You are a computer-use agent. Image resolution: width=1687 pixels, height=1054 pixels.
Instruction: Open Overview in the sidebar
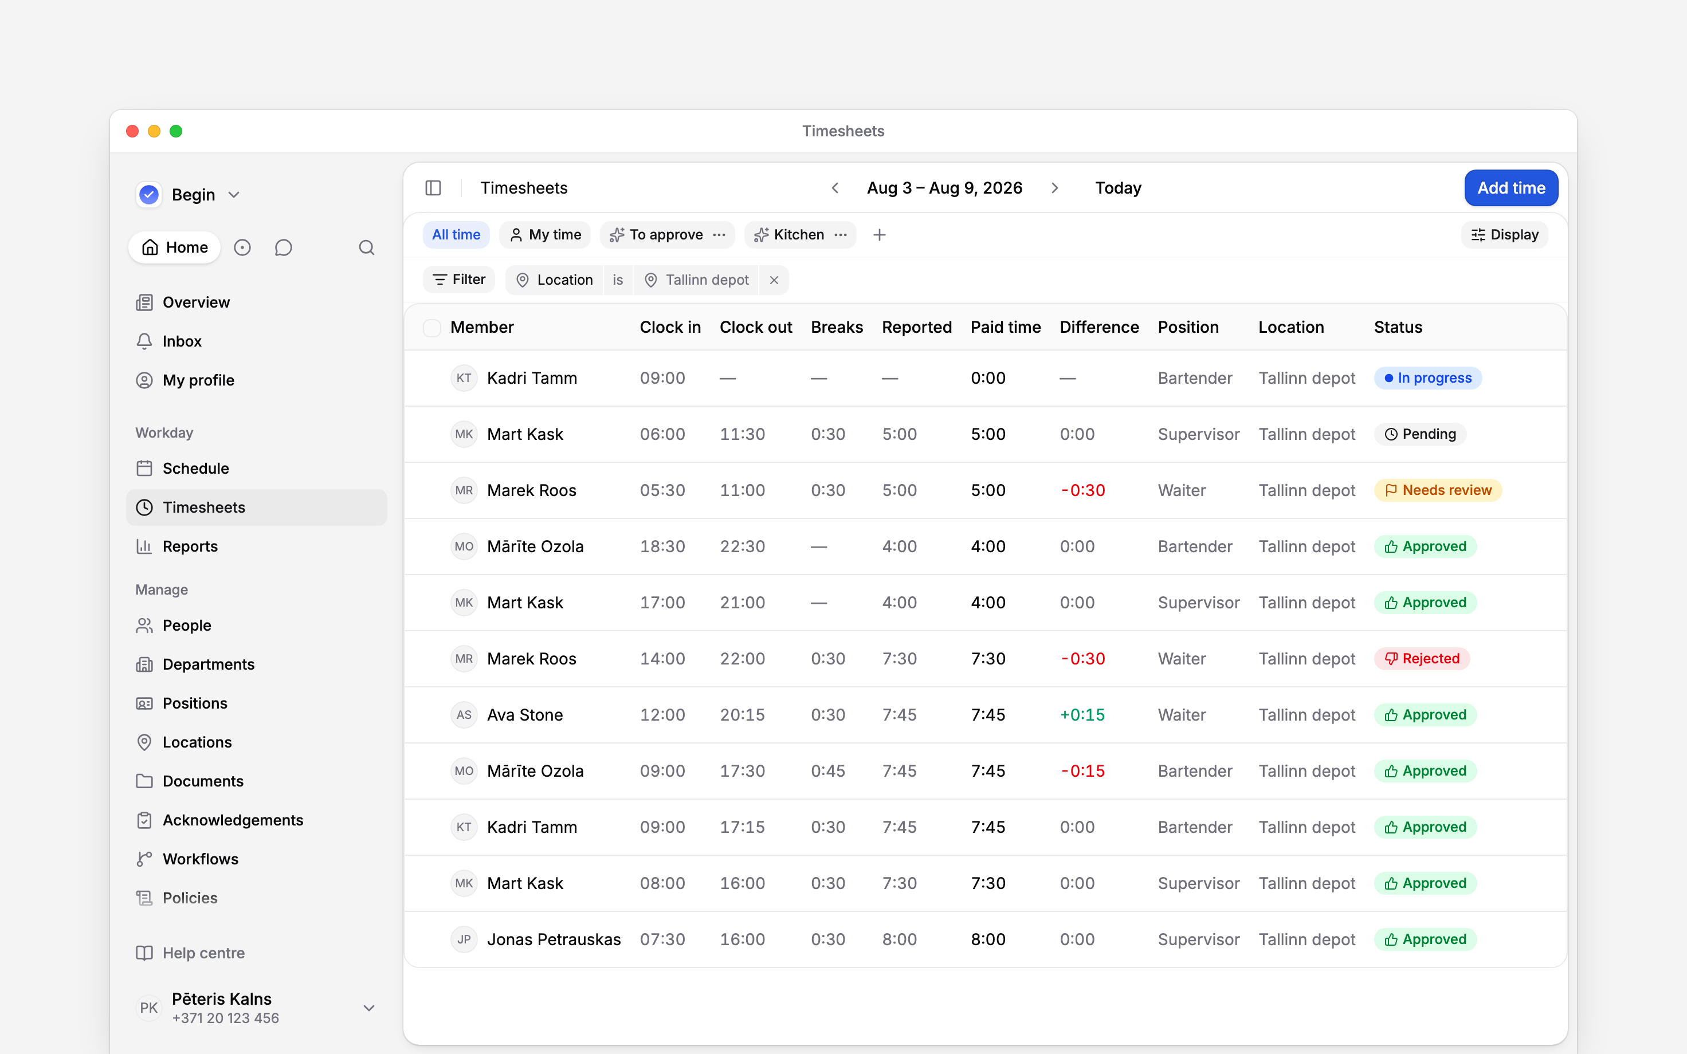pos(256,302)
